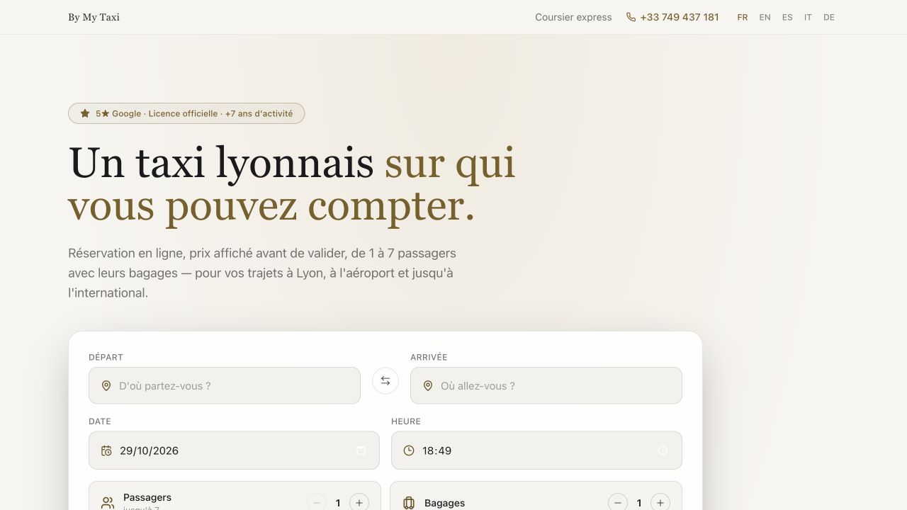Click the date value 29/10/2026
This screenshot has height=510, width=907.
(149, 450)
